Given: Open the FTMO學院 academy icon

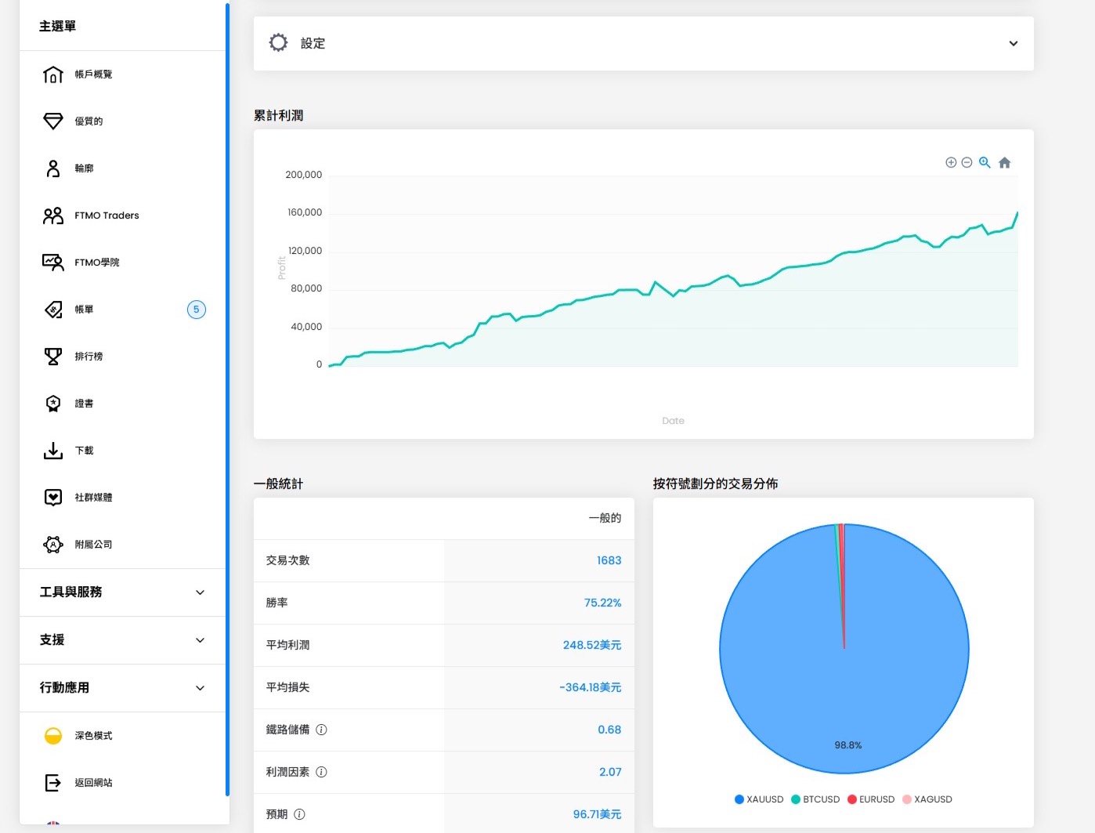Looking at the screenshot, I should pos(53,263).
